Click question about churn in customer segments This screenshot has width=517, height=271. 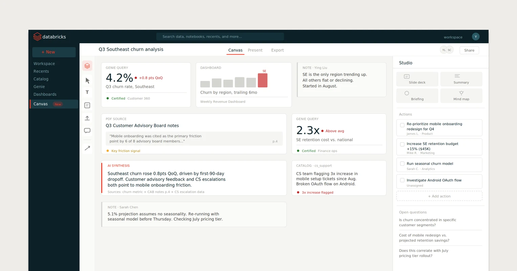click(x=427, y=223)
